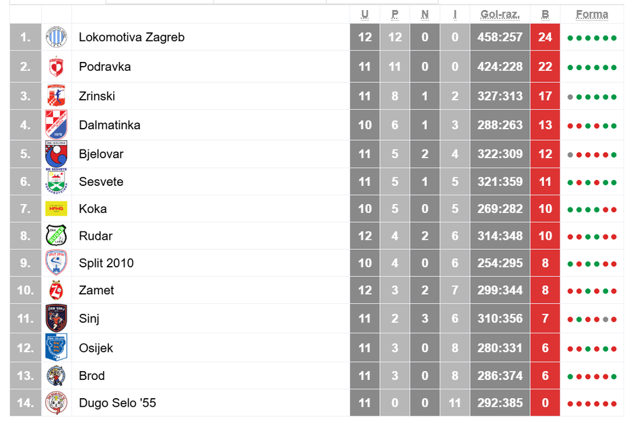Click the first form dot for Podravka
The image size is (633, 423).
[570, 67]
